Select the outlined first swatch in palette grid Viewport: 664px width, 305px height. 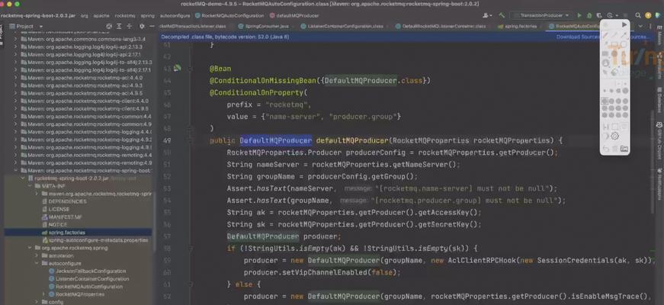tap(605, 101)
